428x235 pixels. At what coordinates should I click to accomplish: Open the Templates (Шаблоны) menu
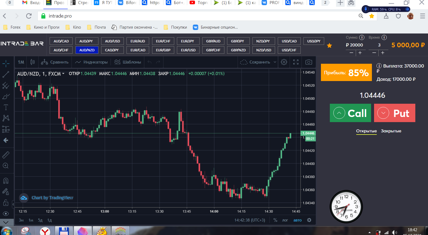(x=128, y=62)
